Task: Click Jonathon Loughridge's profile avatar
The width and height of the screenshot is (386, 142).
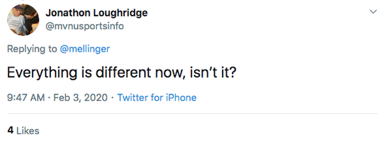Action: point(23,20)
